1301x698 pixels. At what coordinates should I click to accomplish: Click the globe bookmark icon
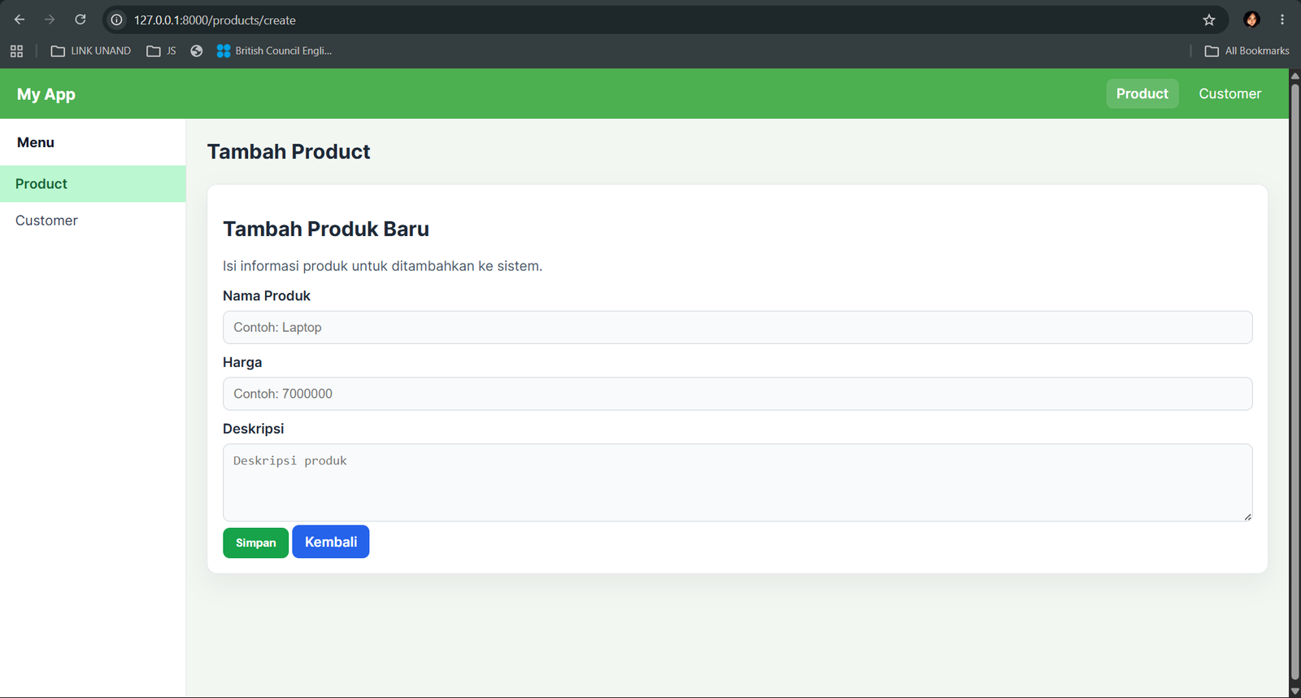tap(197, 51)
